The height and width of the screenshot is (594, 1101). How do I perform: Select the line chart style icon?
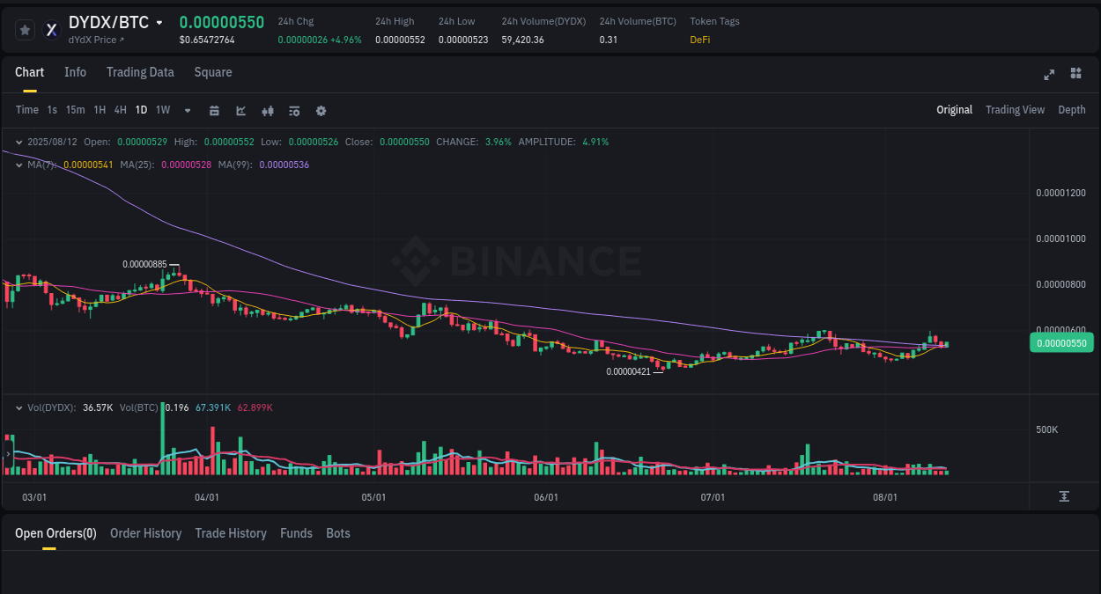[240, 110]
